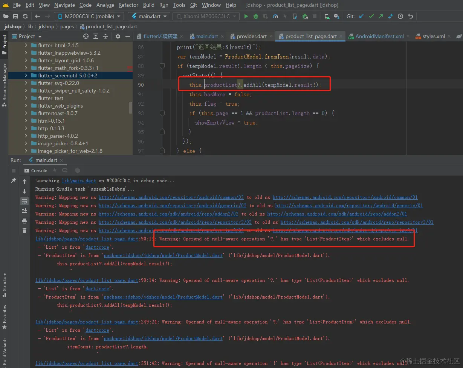
Task: Start debugging with the Debug bug icon
Action: [256, 16]
